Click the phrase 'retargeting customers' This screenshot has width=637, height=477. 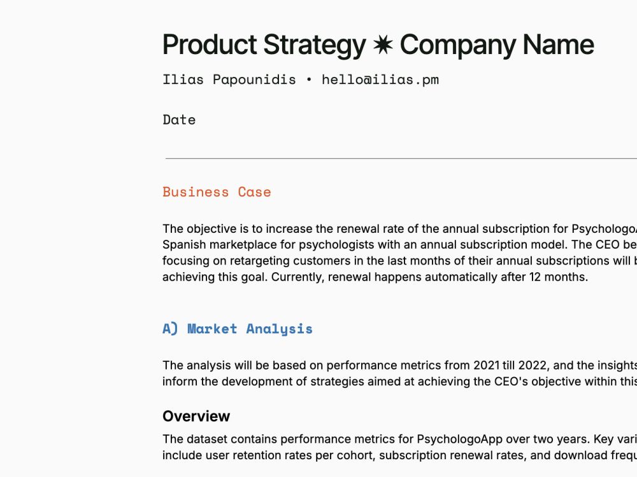(265, 260)
